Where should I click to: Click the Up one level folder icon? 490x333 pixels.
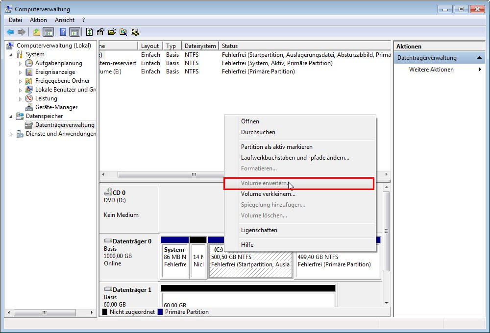(x=37, y=32)
